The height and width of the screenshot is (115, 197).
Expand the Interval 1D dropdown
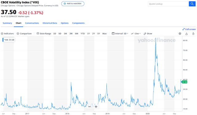click(120, 34)
